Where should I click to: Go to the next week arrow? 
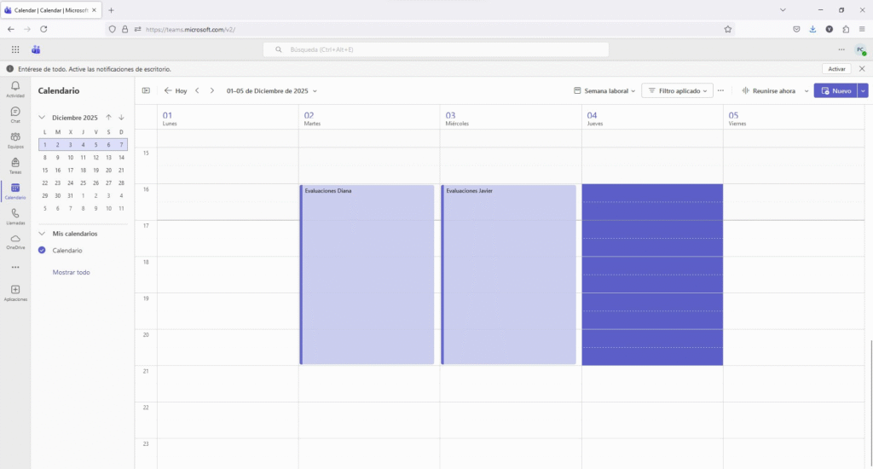pyautogui.click(x=211, y=90)
